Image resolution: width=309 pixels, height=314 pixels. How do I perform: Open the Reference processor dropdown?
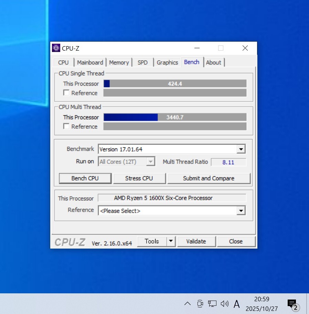coord(241,211)
